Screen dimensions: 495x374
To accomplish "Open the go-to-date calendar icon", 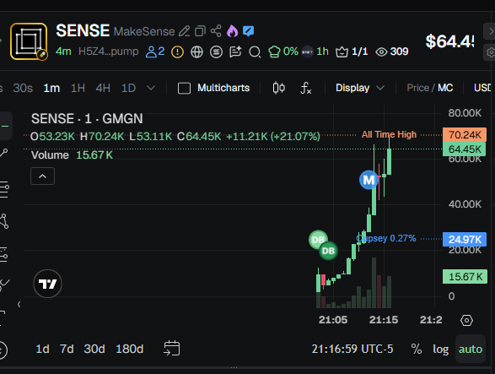I will [x=172, y=349].
